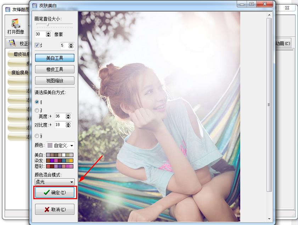Click the 皮肤美白 dialog title bar icon

34,5
